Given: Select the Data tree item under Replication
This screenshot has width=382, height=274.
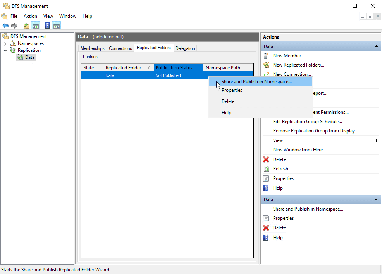Looking at the screenshot, I should click(x=30, y=57).
